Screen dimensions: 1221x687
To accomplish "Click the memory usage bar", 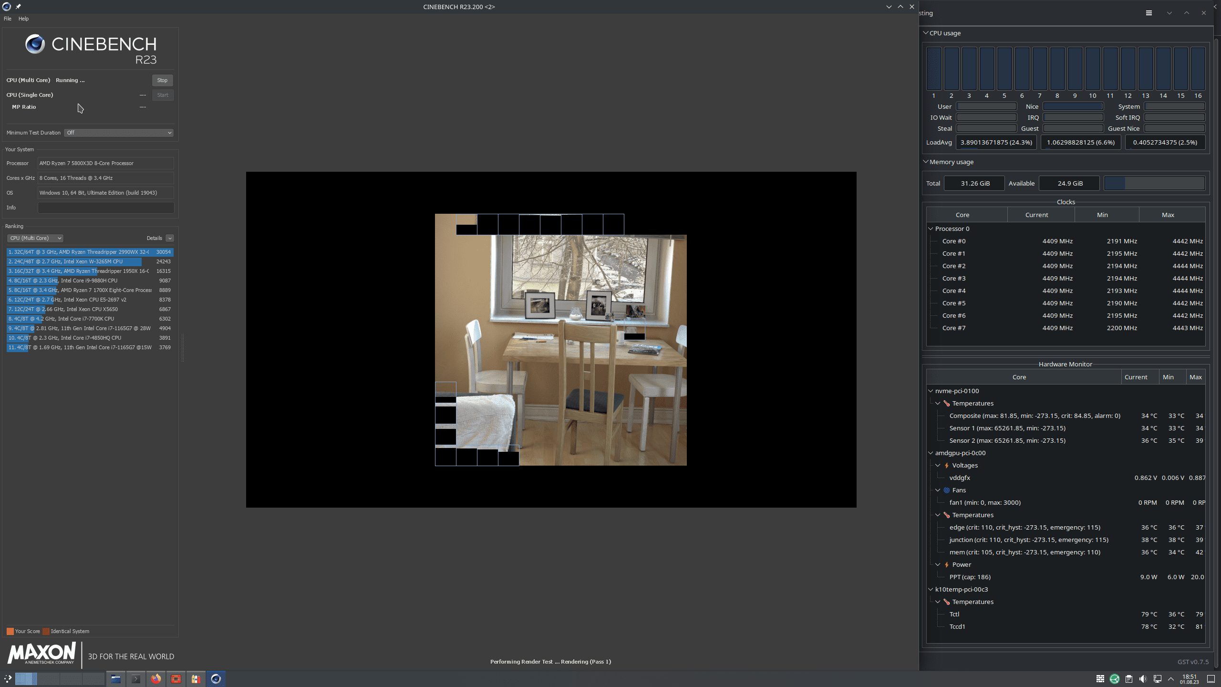I will 1154,183.
